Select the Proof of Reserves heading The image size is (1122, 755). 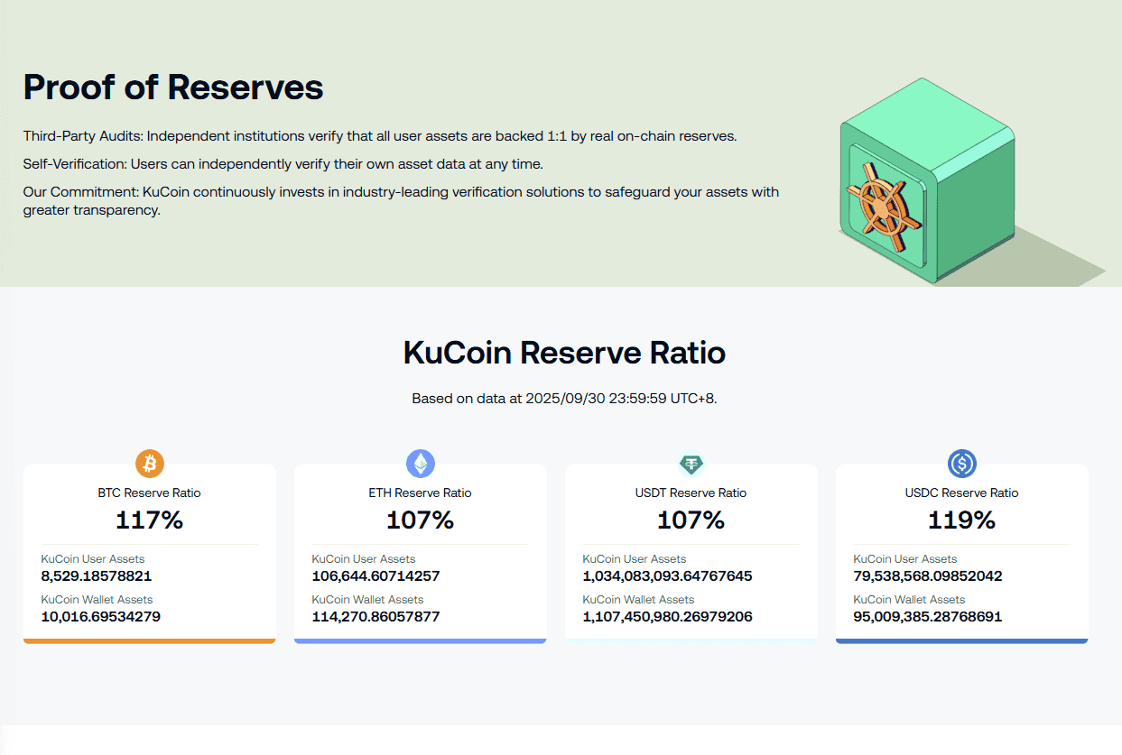(x=172, y=87)
